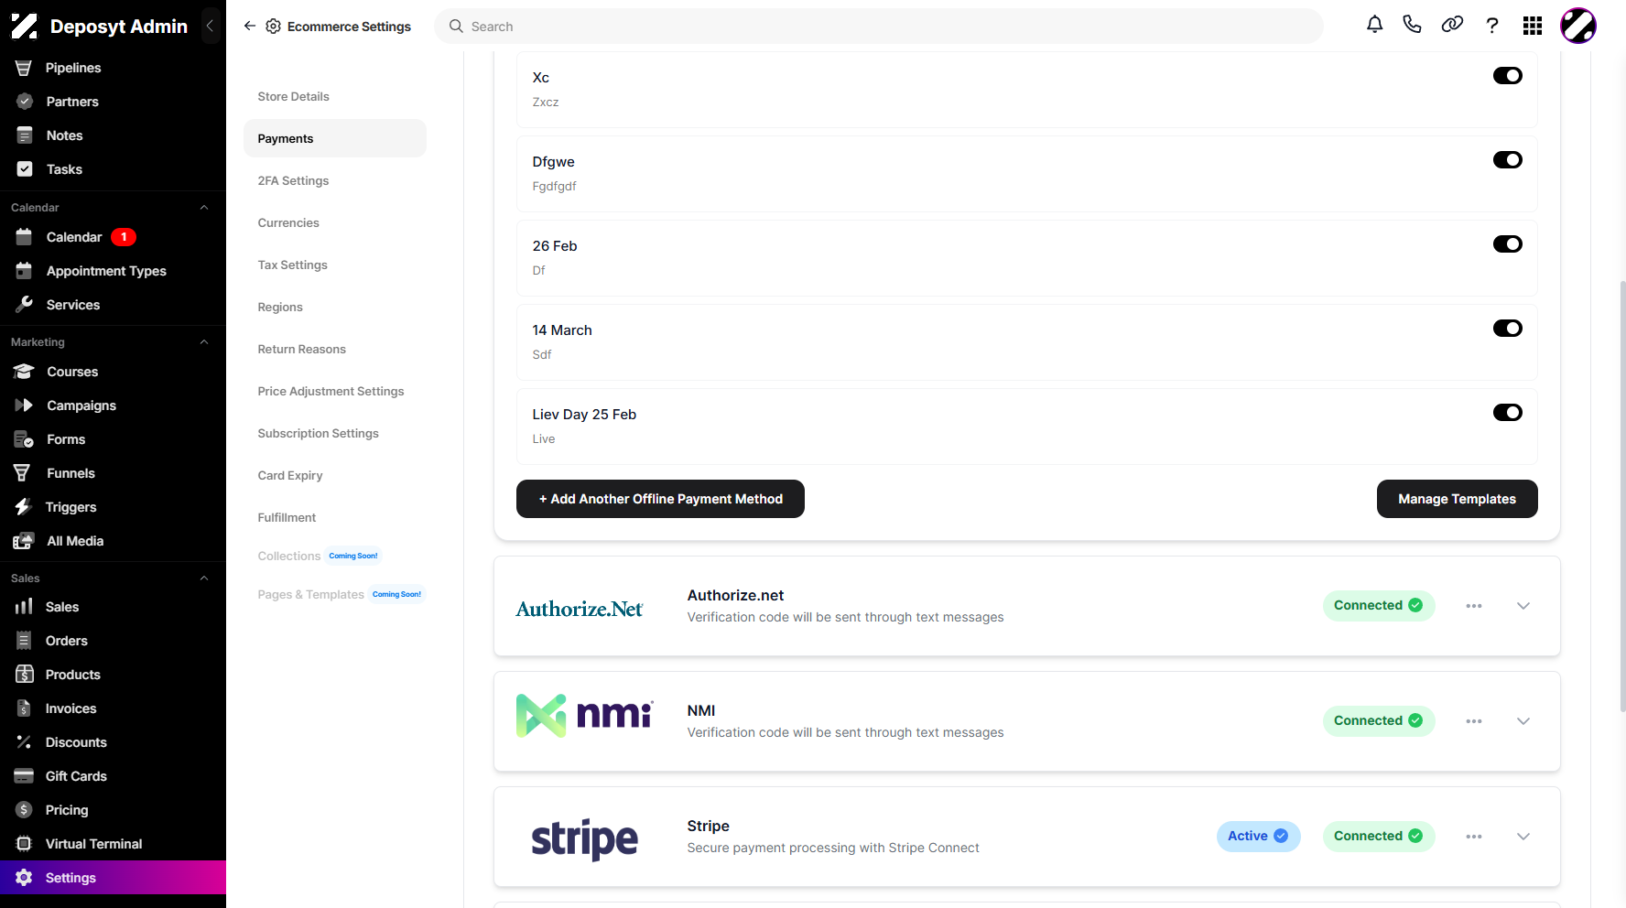Open the help question mark icon
The height and width of the screenshot is (908, 1626).
pyautogui.click(x=1492, y=26)
